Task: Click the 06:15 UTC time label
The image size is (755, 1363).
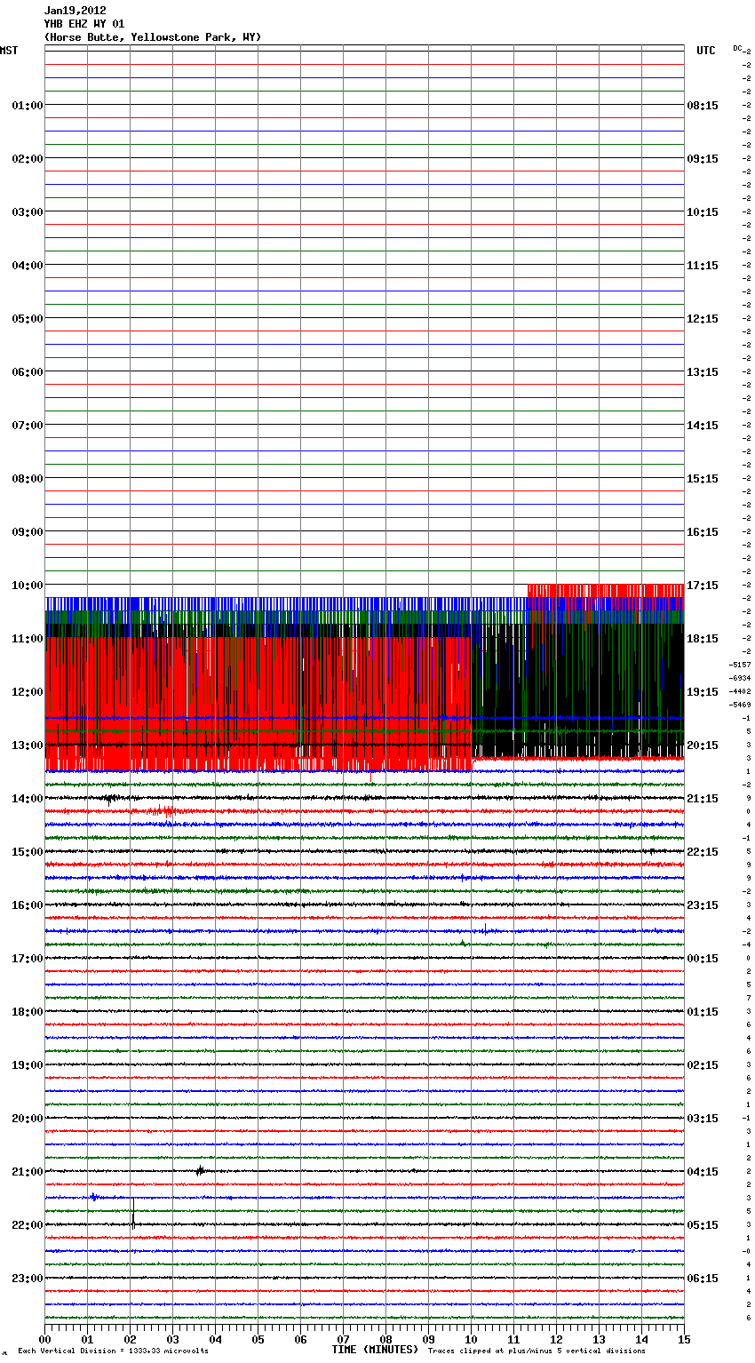Action: tap(703, 1279)
